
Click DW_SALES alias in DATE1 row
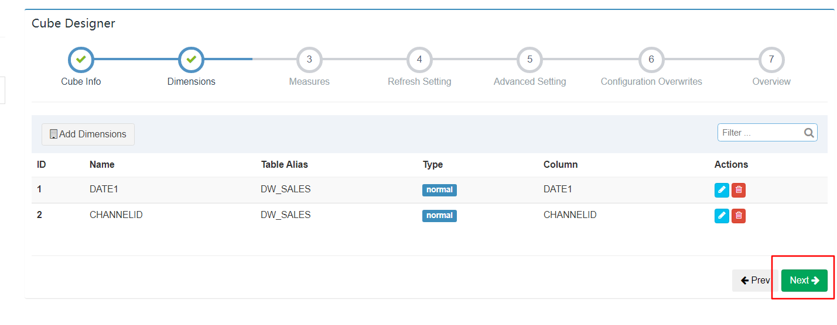point(286,189)
